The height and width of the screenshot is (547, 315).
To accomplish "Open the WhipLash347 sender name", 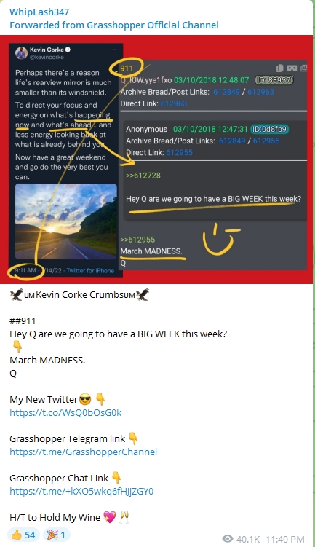I will coord(39,12).
